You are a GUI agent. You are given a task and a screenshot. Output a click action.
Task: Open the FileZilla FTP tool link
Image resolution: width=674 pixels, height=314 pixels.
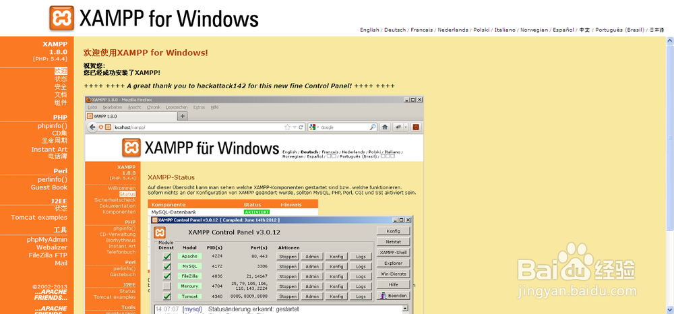(48, 255)
